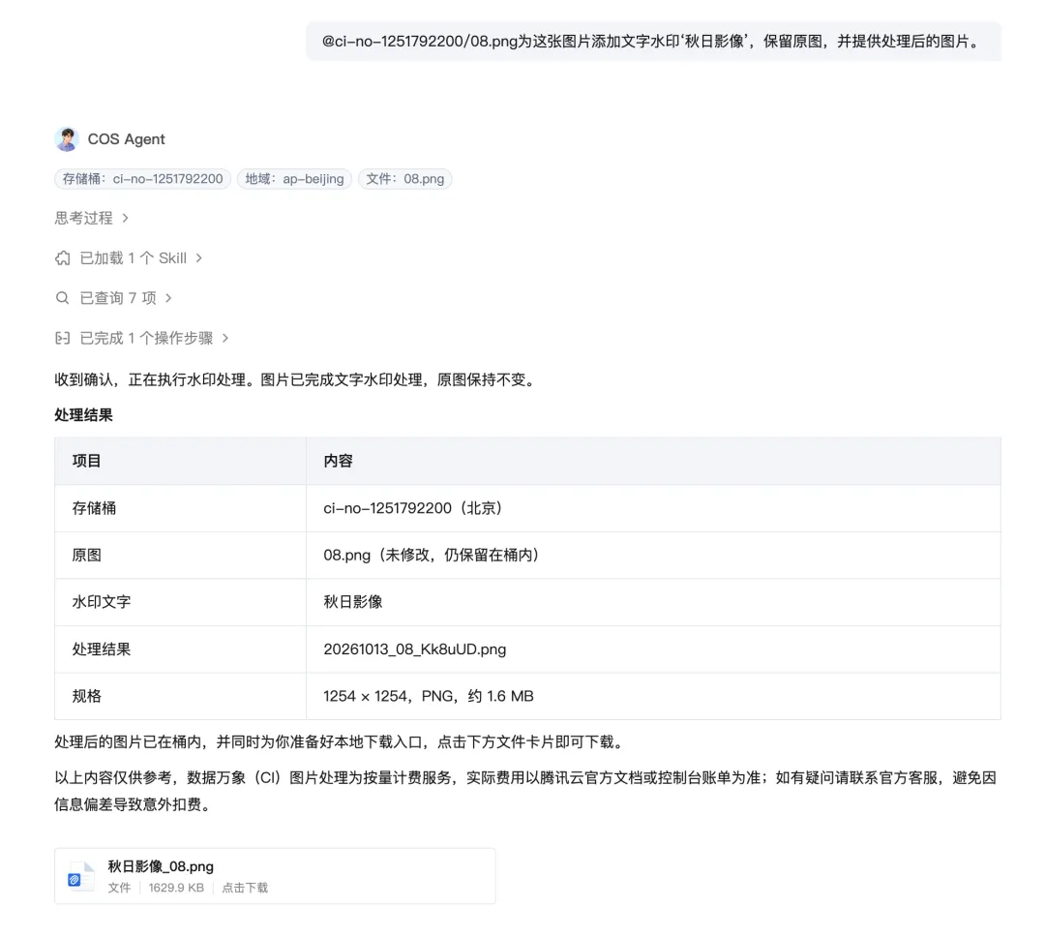The height and width of the screenshot is (936, 1045).
Task: Click 点击下载 to download the file
Action: (x=245, y=888)
